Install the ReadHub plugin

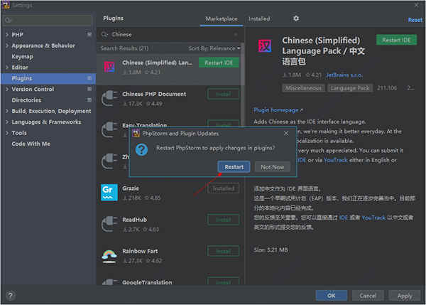pos(223,220)
